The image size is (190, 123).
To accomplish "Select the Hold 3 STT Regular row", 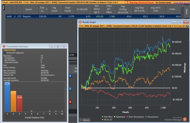I will (93, 16).
